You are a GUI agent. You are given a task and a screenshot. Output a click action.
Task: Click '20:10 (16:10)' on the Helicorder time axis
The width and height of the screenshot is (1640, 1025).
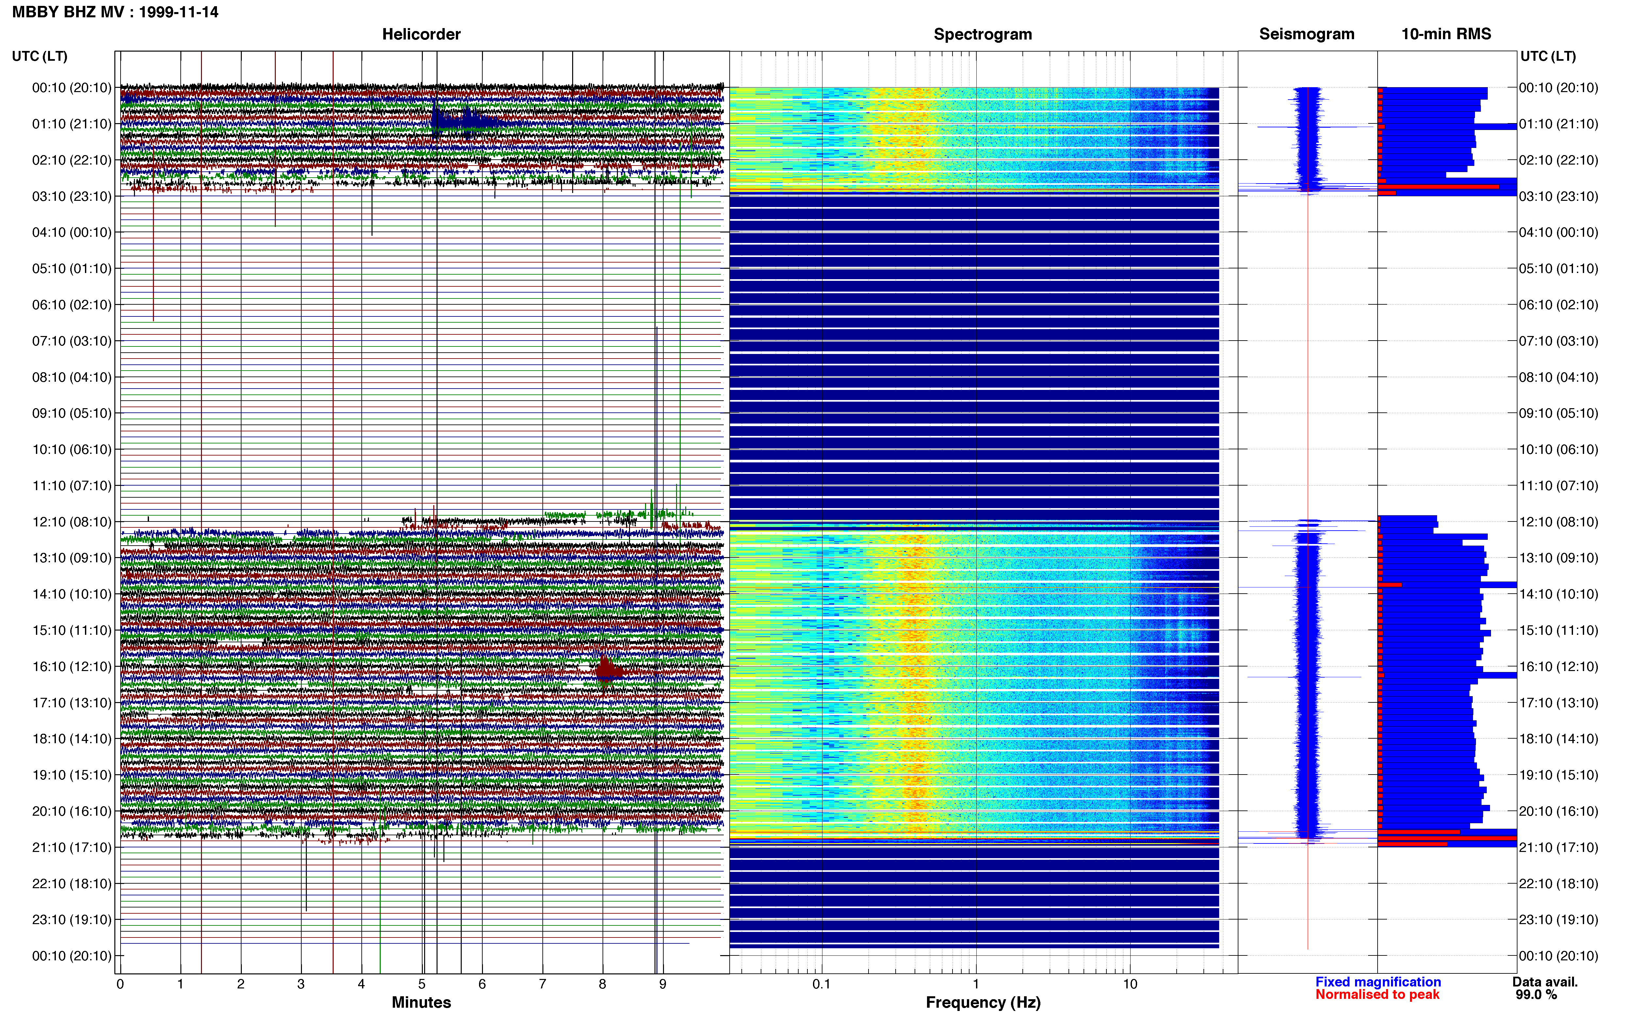[x=72, y=811]
